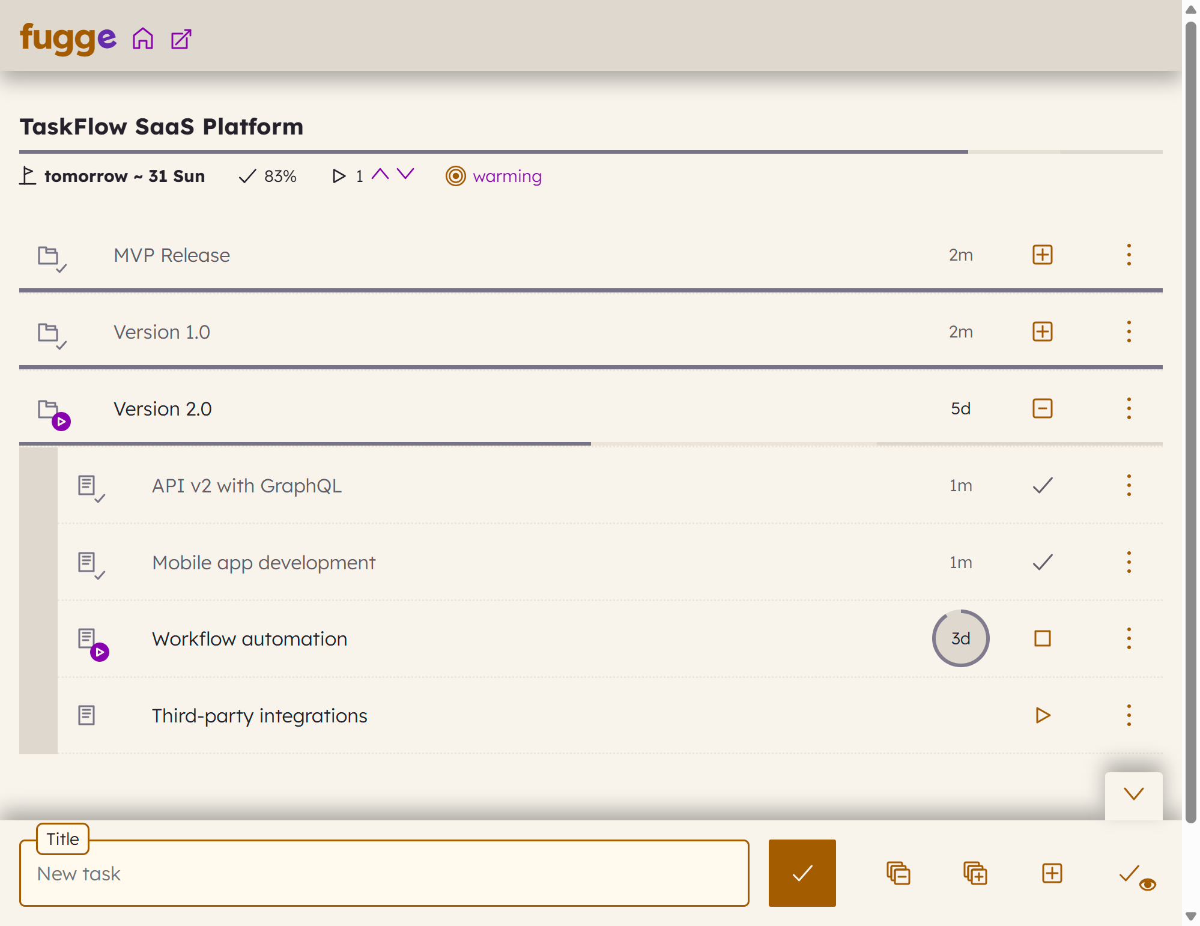Collapse Version 2.0 with its minus icon
The image size is (1200, 926).
[x=1042, y=408]
